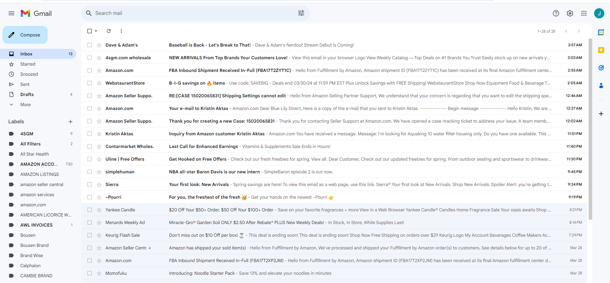Show search options filter icon
610x283 pixels.
[301, 13]
